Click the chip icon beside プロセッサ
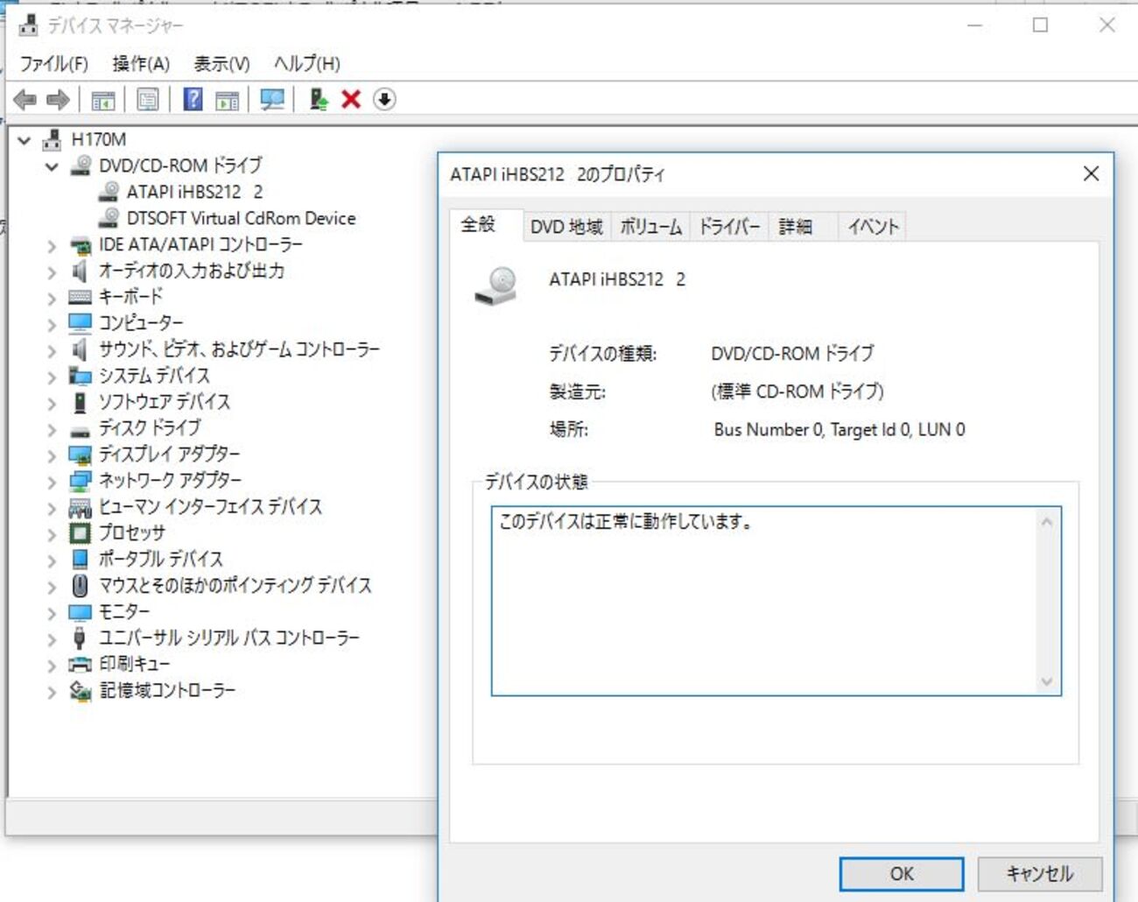The height and width of the screenshot is (902, 1138). click(80, 532)
